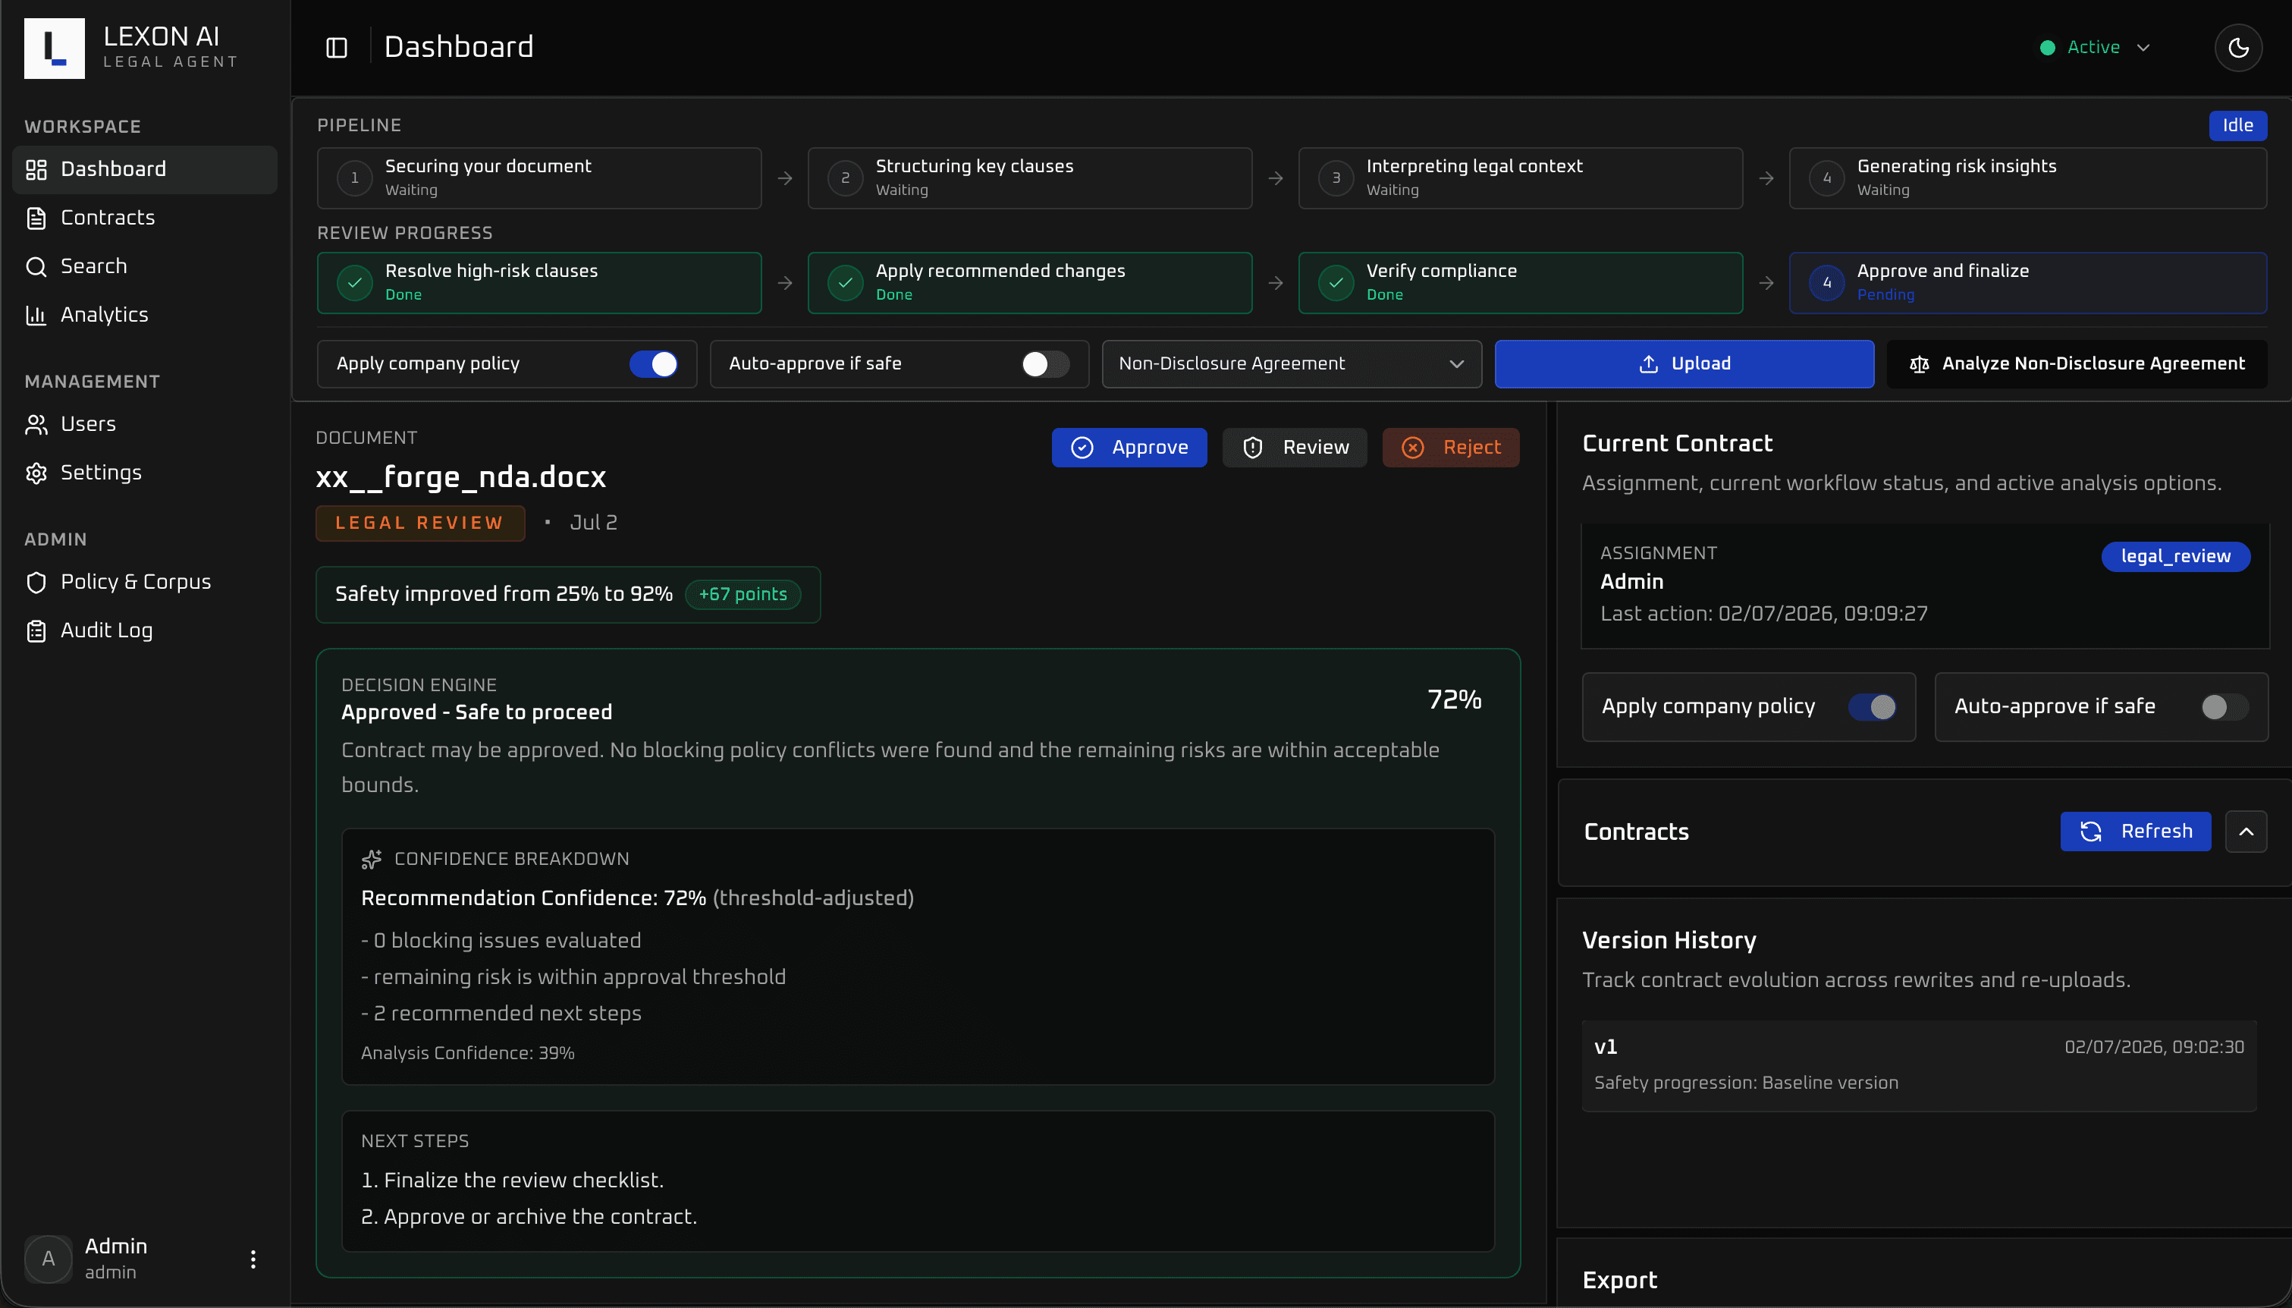
Task: Enable the top Auto-approve if safe toggle
Action: 1045,364
